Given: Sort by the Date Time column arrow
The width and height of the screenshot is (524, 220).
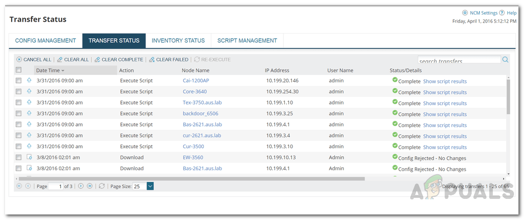Looking at the screenshot, I should pyautogui.click(x=63, y=71).
